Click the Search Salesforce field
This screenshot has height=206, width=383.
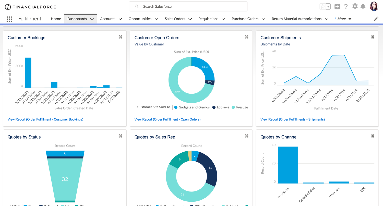coord(188,6)
